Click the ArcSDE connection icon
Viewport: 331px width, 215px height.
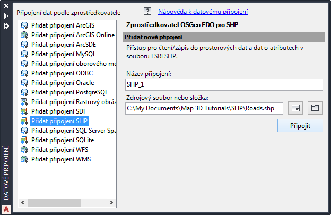(x=24, y=45)
